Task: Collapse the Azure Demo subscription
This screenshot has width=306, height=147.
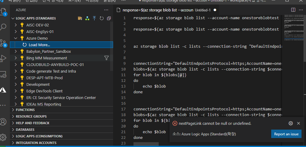Action: pos(16,38)
